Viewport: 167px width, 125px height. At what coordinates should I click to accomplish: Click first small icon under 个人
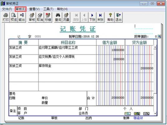128,114
